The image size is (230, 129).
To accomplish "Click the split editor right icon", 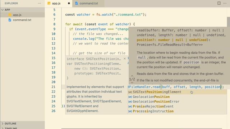I will coord(219,3).
